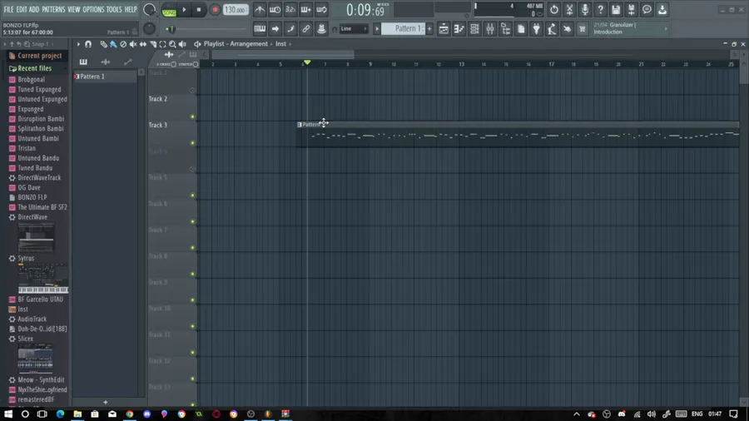Open Disruption Bambi recent file

tap(41, 119)
